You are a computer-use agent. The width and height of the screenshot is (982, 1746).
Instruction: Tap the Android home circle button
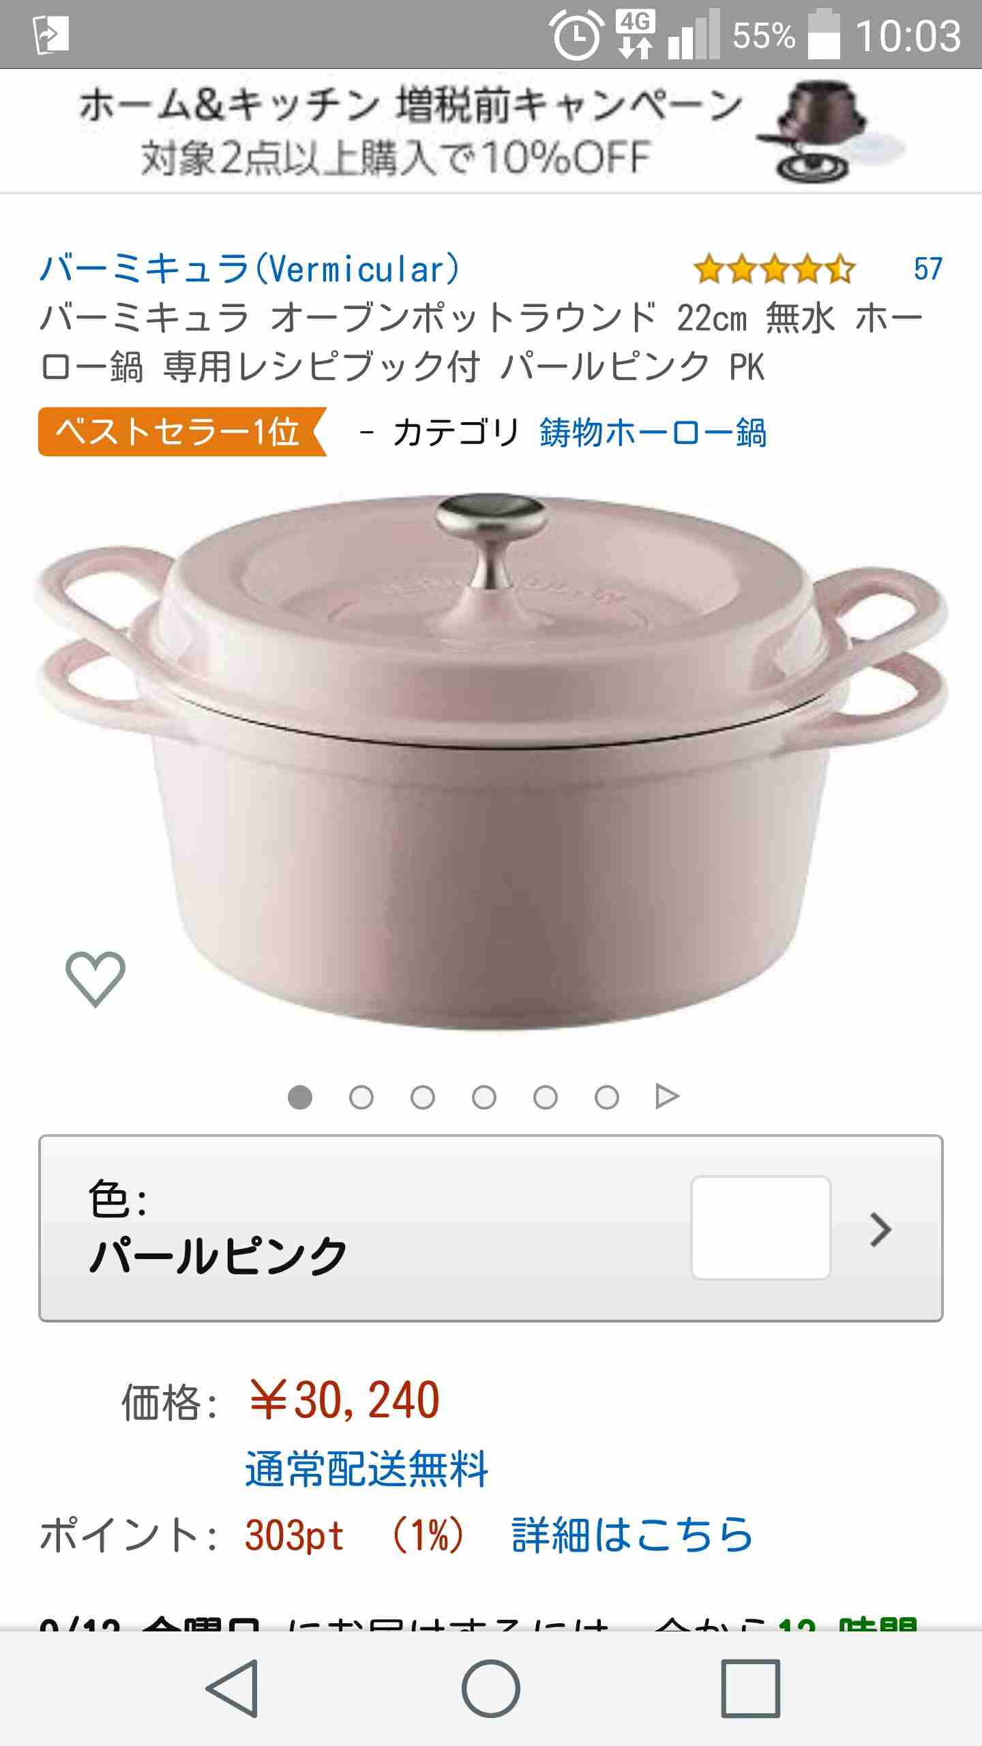click(x=491, y=1689)
